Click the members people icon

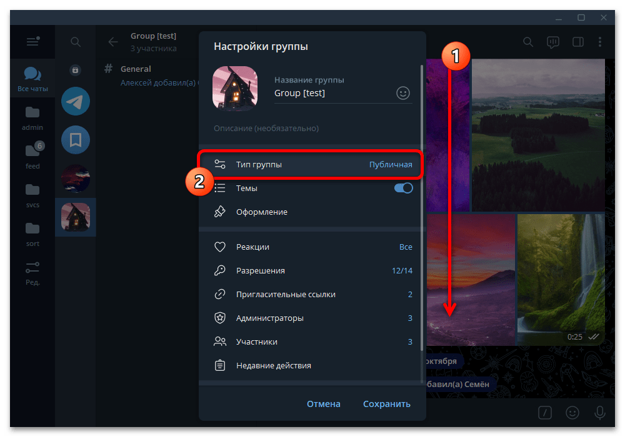pos(219,341)
